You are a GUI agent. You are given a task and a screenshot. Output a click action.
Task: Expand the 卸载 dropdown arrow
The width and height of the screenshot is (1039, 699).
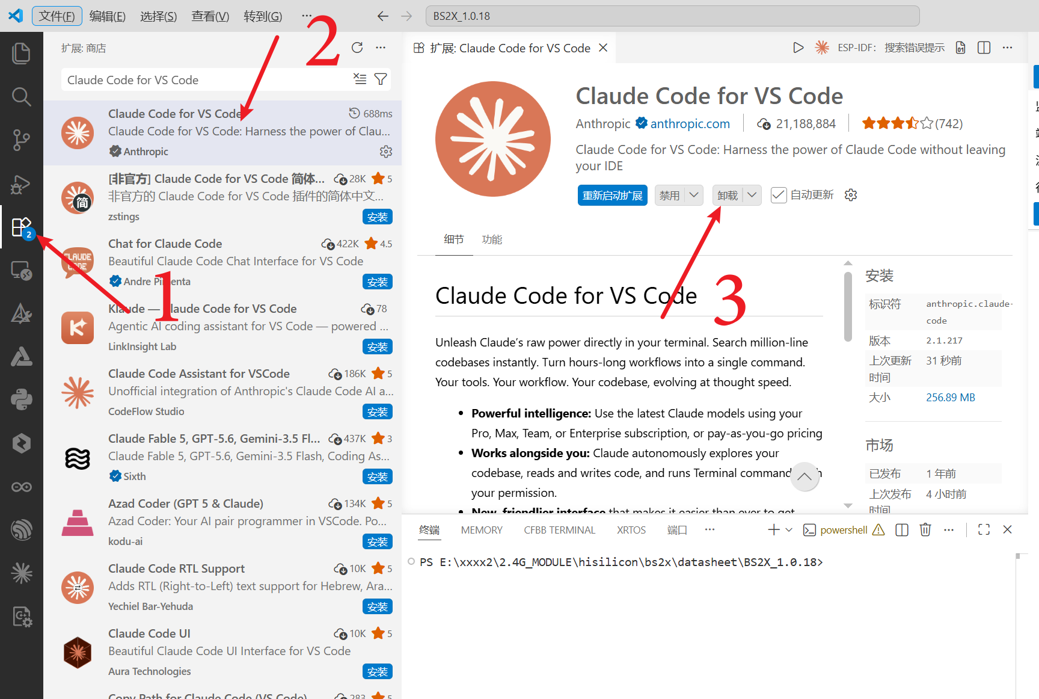tap(752, 195)
